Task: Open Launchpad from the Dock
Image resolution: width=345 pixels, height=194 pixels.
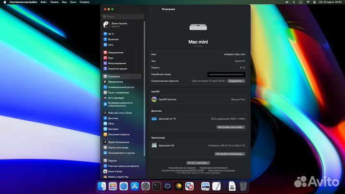Action: point(113,186)
